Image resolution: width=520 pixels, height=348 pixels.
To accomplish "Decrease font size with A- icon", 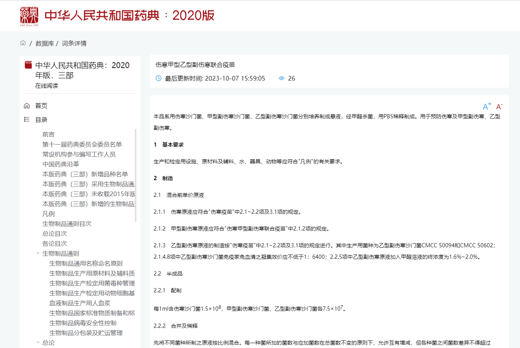I will 499,106.
